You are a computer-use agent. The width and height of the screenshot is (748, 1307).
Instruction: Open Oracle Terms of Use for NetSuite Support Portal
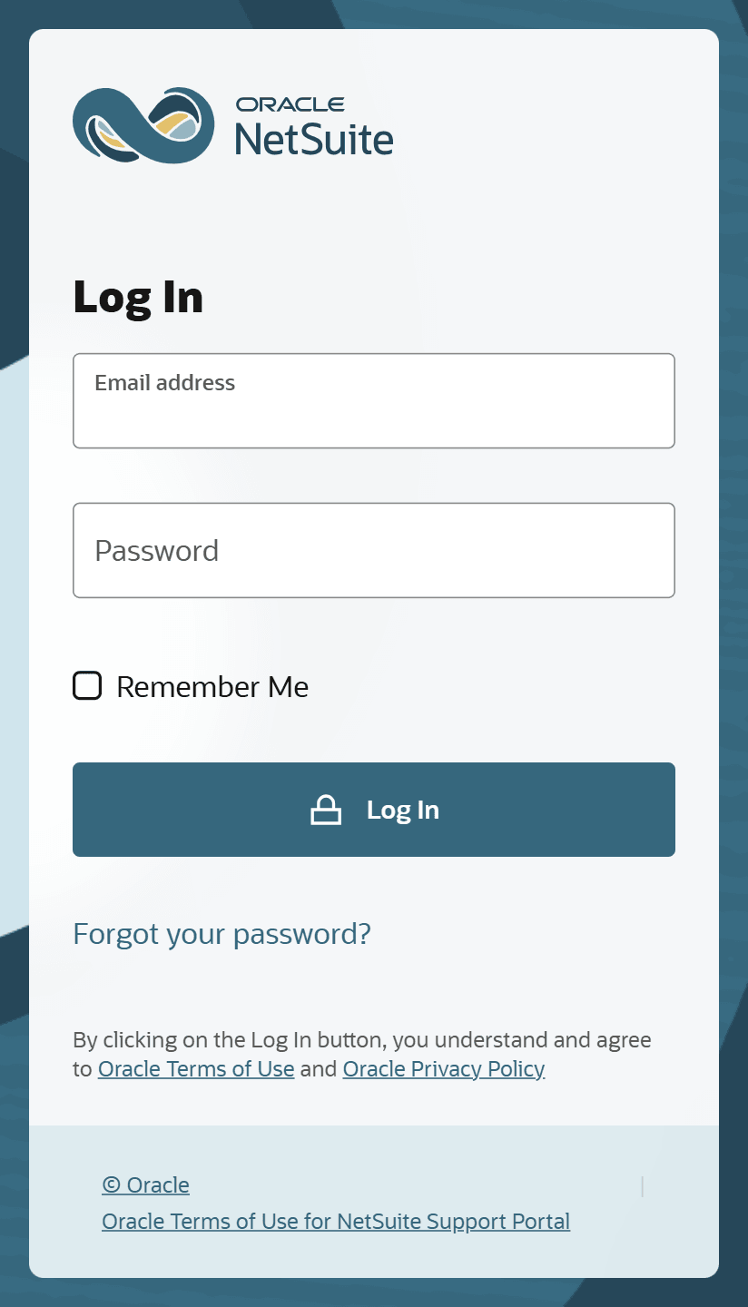coord(336,1221)
